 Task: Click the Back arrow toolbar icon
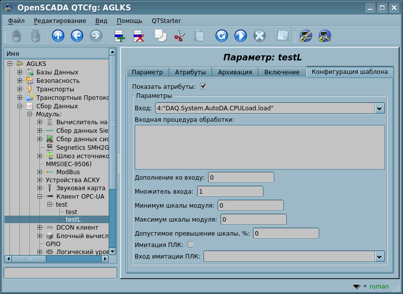point(77,36)
